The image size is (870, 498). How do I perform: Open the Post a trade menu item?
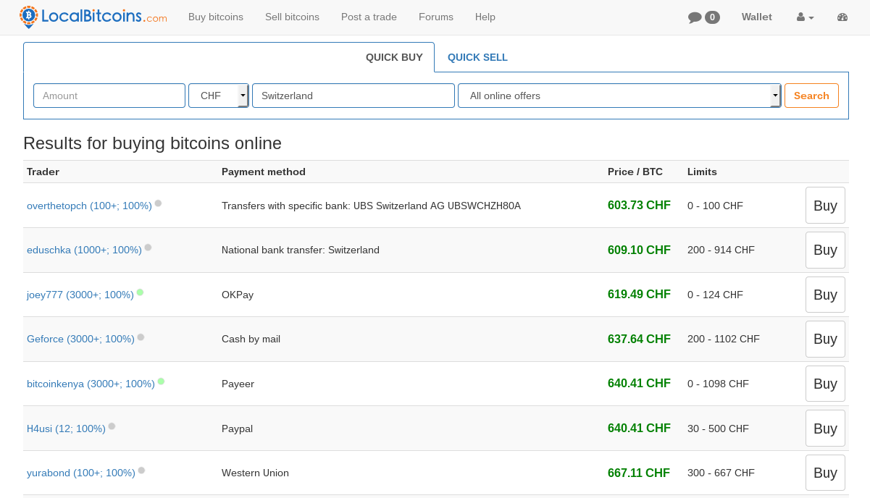pyautogui.click(x=369, y=17)
